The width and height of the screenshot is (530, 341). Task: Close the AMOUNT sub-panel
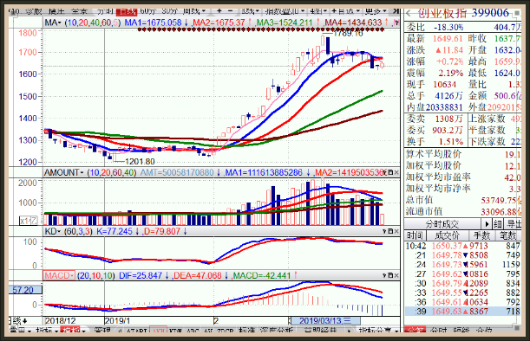coord(396,172)
